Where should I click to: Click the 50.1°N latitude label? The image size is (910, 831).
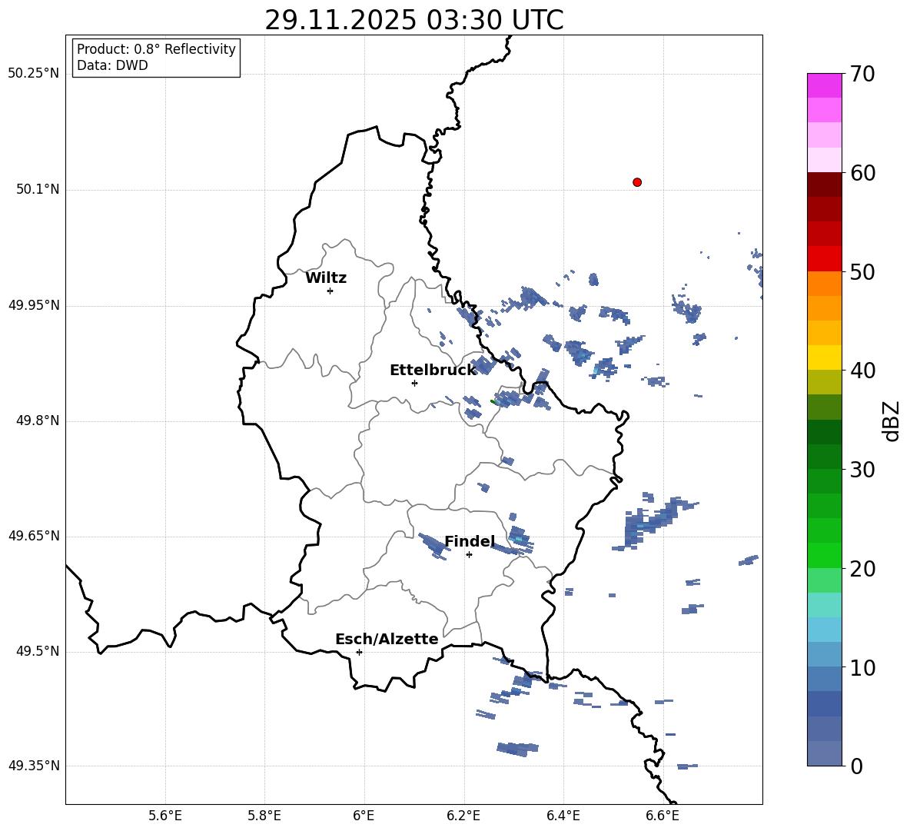point(38,190)
